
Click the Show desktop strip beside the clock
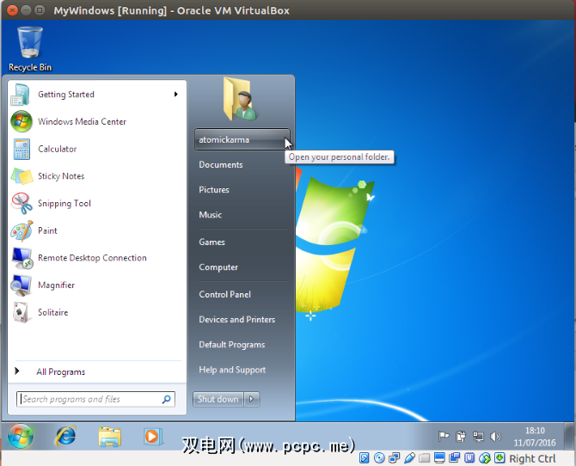568,436
